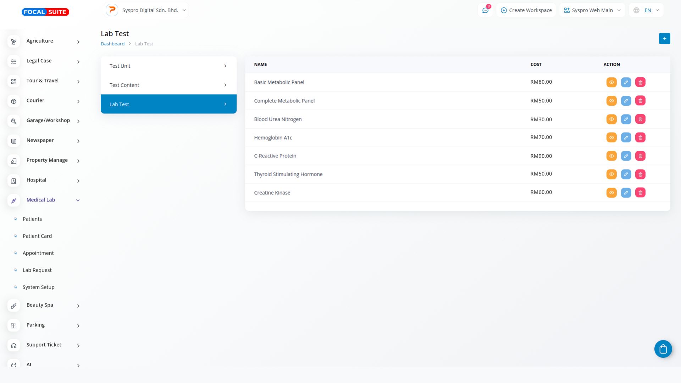Image resolution: width=681 pixels, height=383 pixels.
Task: Open the Syspro Digital Sdn. Bhd. company dropdown
Action: pos(146,10)
